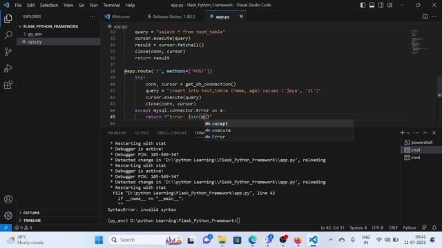
Task: Open the Explorer view in activity bar
Action: coord(8,19)
